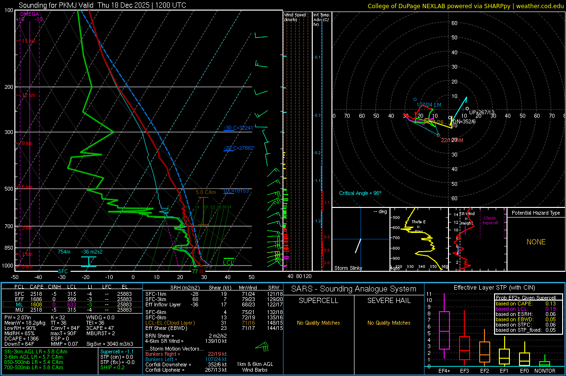Click the 'SHIP = 0.2' parameter

click(112, 367)
